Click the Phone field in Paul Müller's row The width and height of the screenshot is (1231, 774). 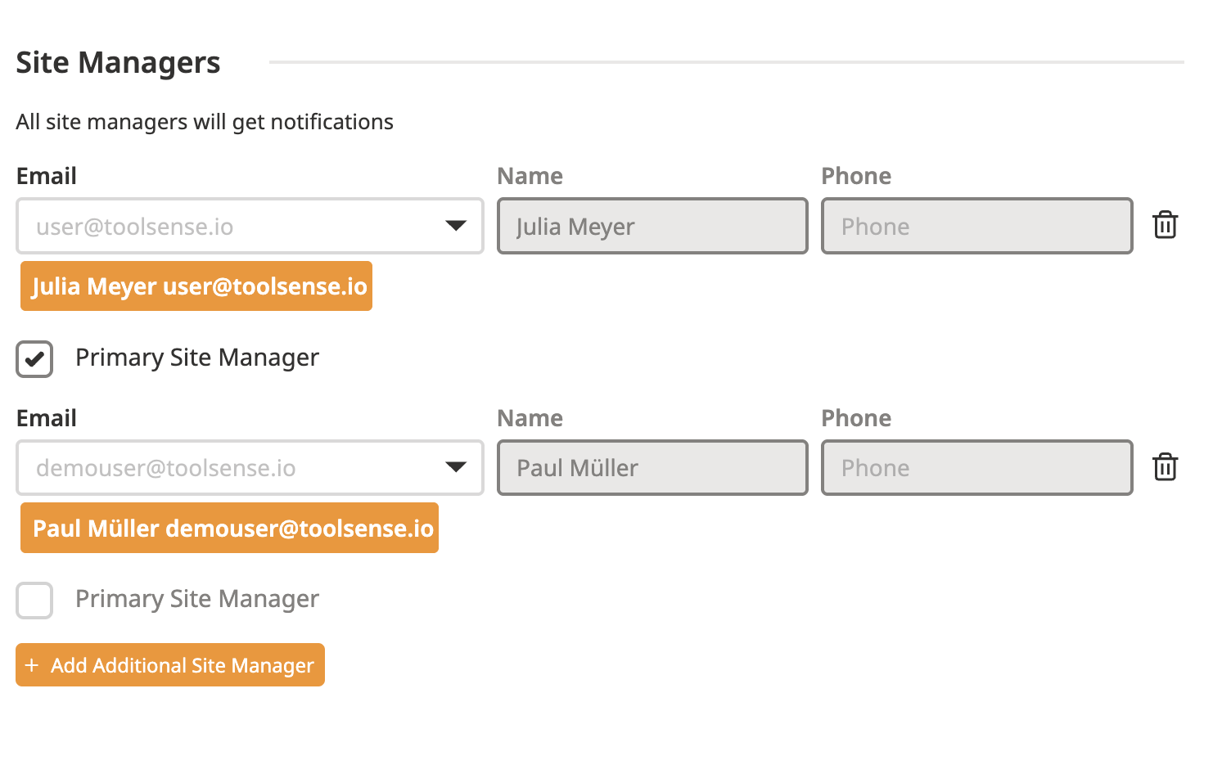[976, 467]
